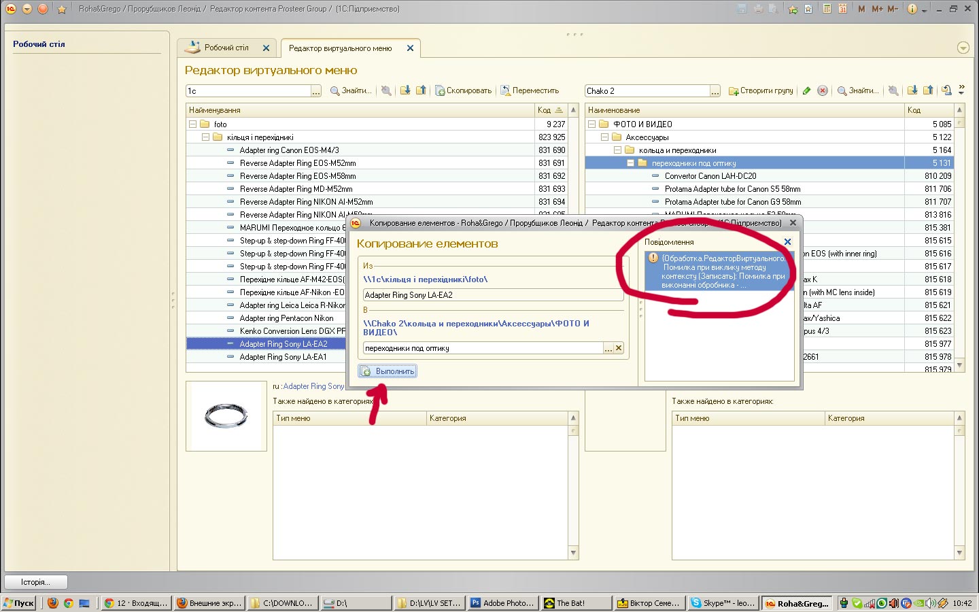The image size is (979, 612).
Task: Click Створити групу in right toolbar
Action: click(x=761, y=90)
